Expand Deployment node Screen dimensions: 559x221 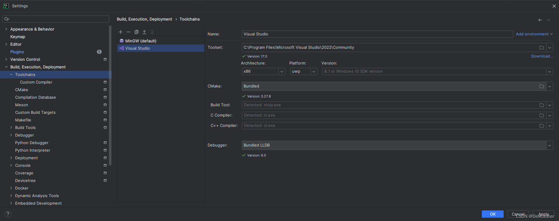pos(11,158)
